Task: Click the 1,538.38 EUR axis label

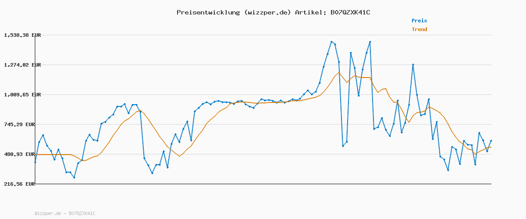Action: click(22, 35)
